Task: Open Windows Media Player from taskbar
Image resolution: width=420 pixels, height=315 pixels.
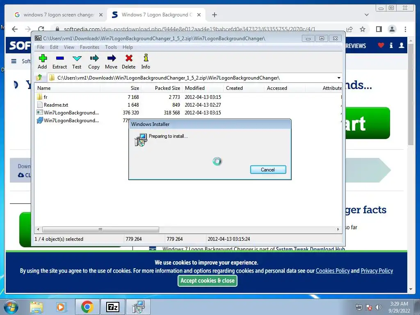Action: click(x=61, y=307)
